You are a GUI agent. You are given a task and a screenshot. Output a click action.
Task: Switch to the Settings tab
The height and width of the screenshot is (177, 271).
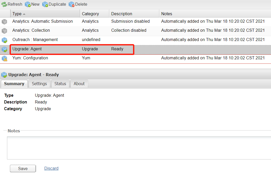pyautogui.click(x=39, y=84)
